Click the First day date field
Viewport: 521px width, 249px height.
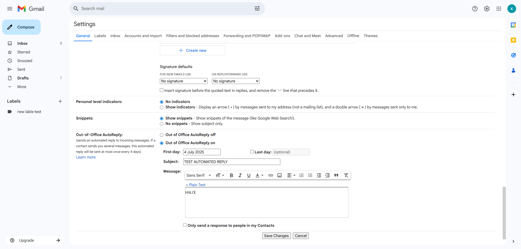coord(202,152)
